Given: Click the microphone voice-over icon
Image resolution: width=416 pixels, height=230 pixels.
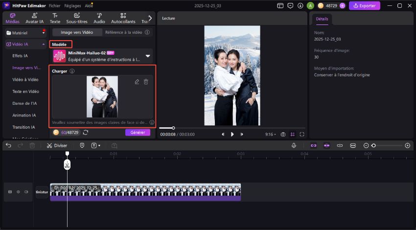Looking at the screenshot, I should pyautogui.click(x=294, y=145).
